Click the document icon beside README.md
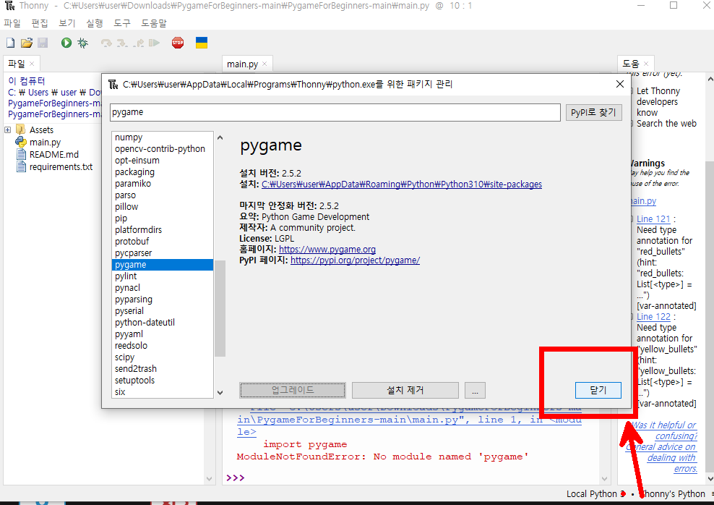The height and width of the screenshot is (505, 714). click(x=21, y=155)
